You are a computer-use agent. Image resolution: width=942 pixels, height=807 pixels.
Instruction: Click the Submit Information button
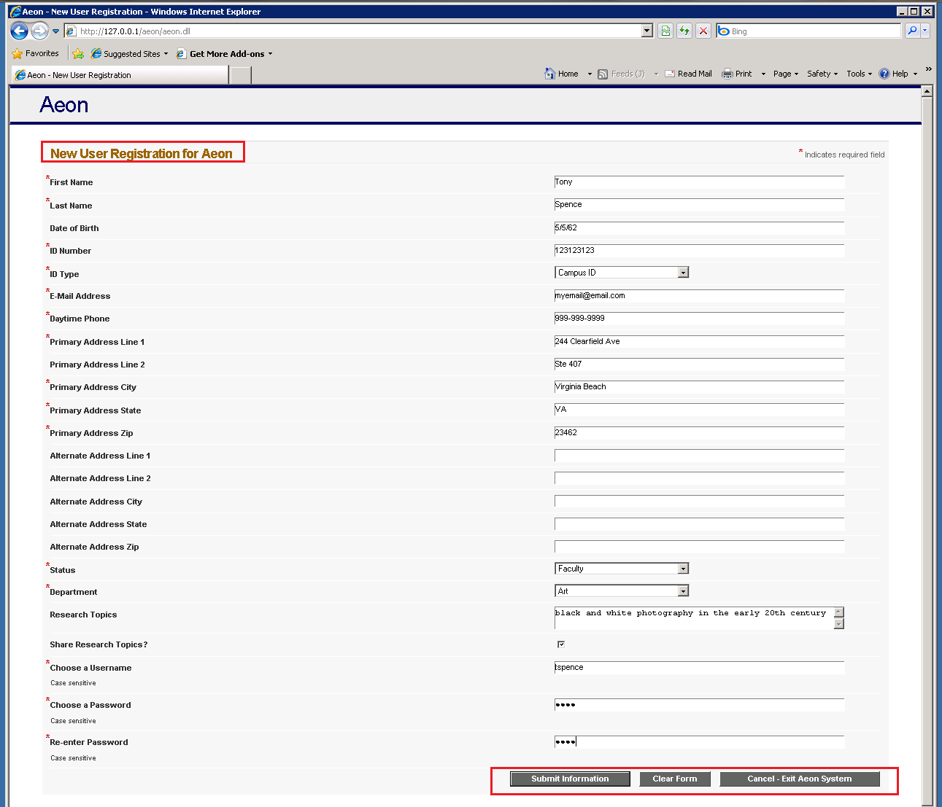pyautogui.click(x=569, y=779)
